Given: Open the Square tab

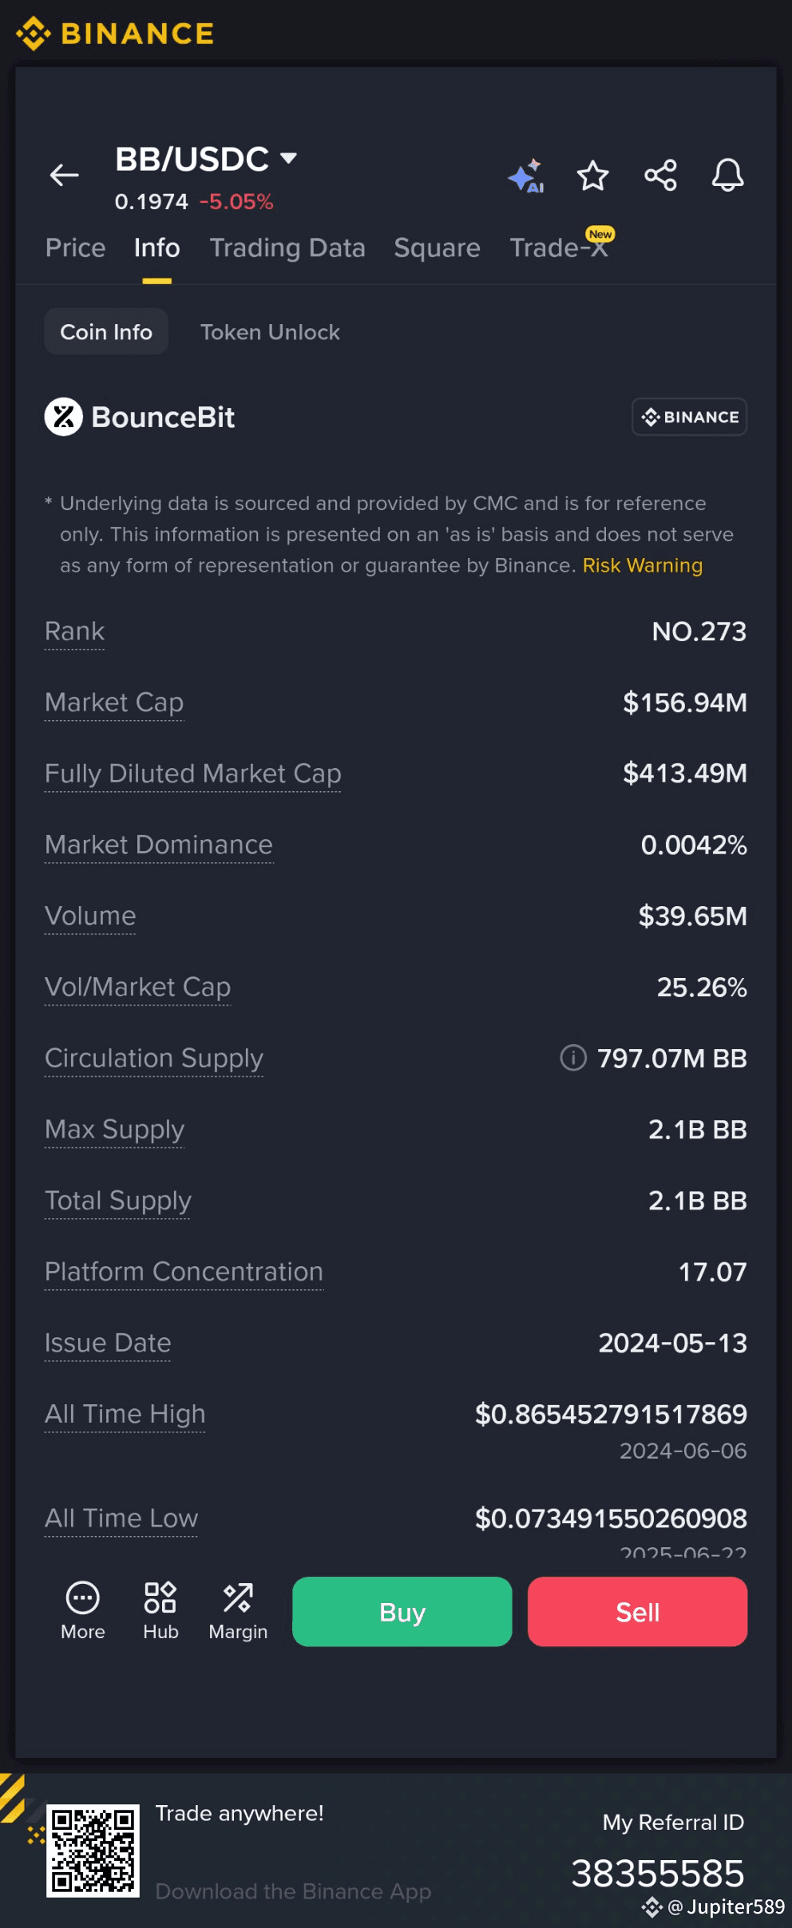Looking at the screenshot, I should (437, 247).
